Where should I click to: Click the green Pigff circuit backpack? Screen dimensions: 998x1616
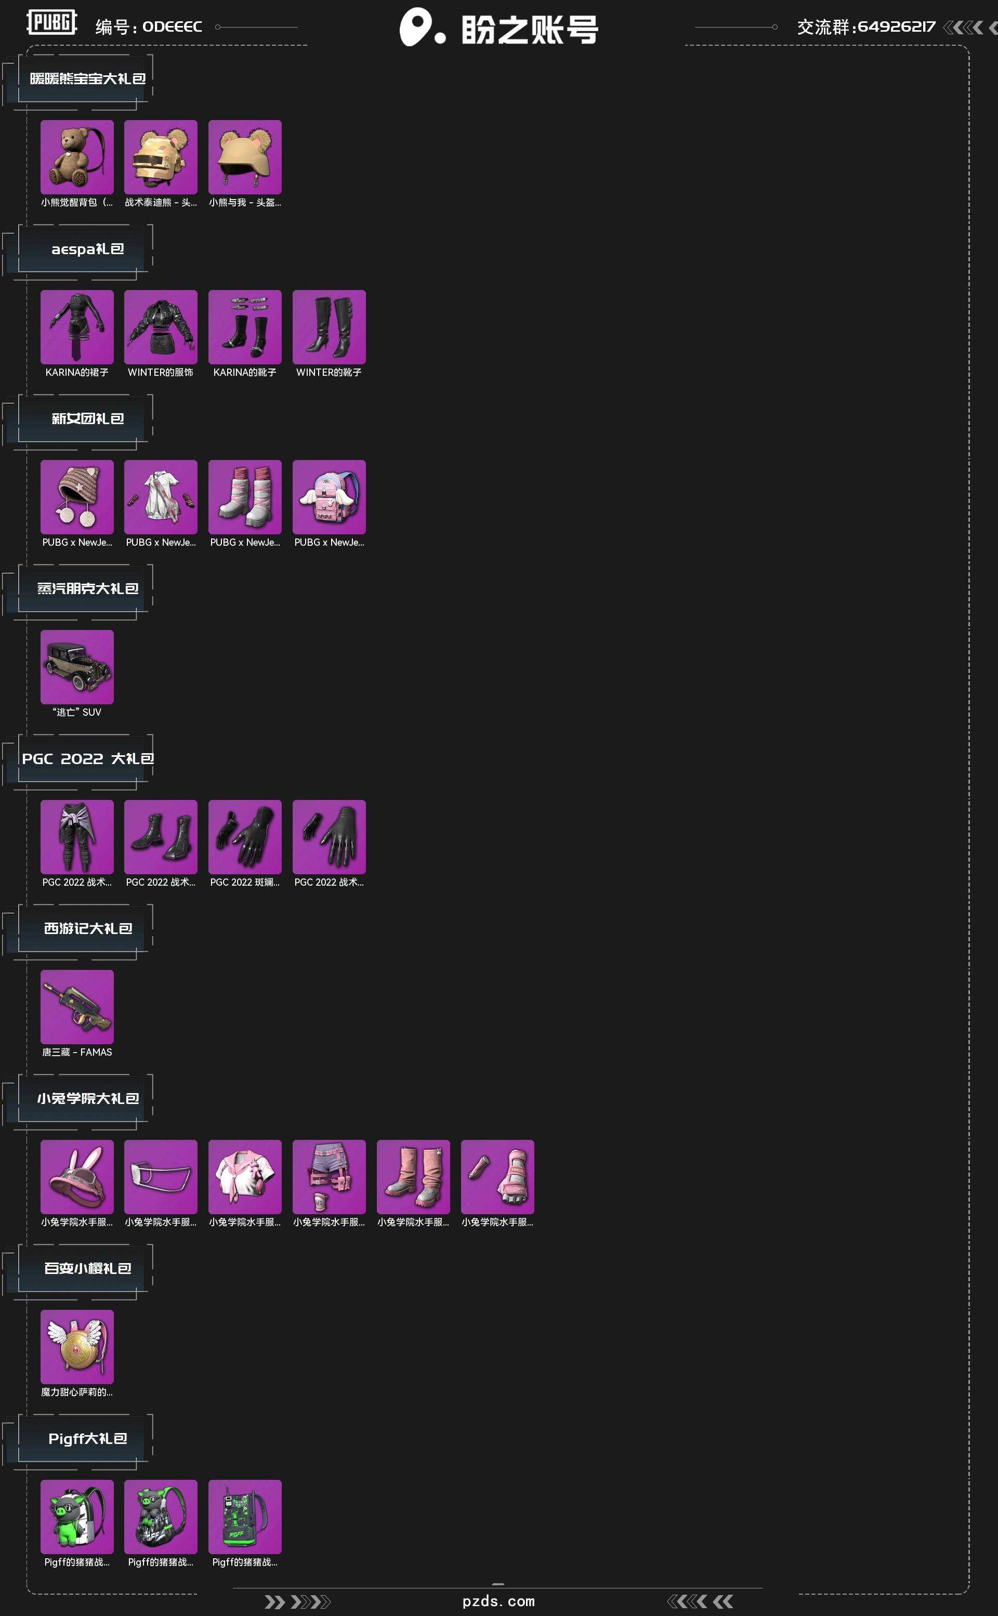(245, 1516)
